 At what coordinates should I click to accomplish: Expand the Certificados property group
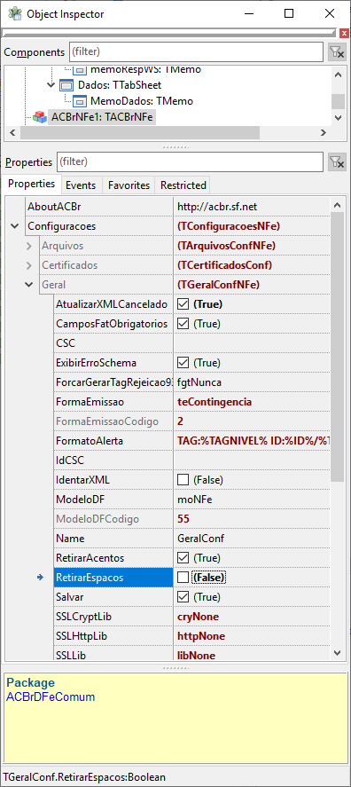(29, 265)
